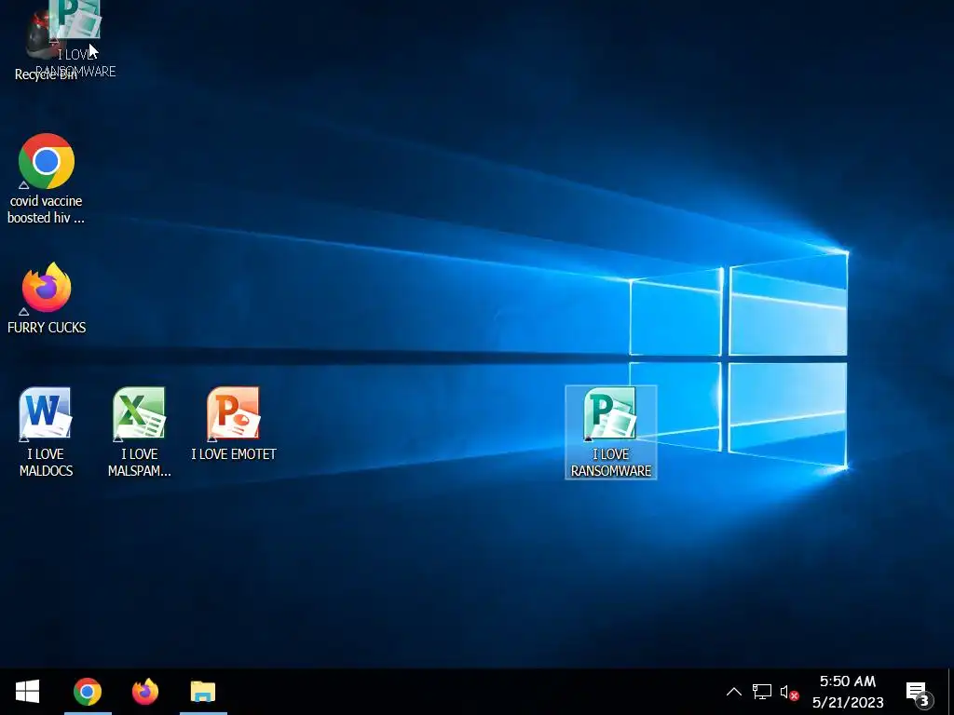The height and width of the screenshot is (715, 954).
Task: Launch Chrome from the taskbar
Action: (88, 692)
